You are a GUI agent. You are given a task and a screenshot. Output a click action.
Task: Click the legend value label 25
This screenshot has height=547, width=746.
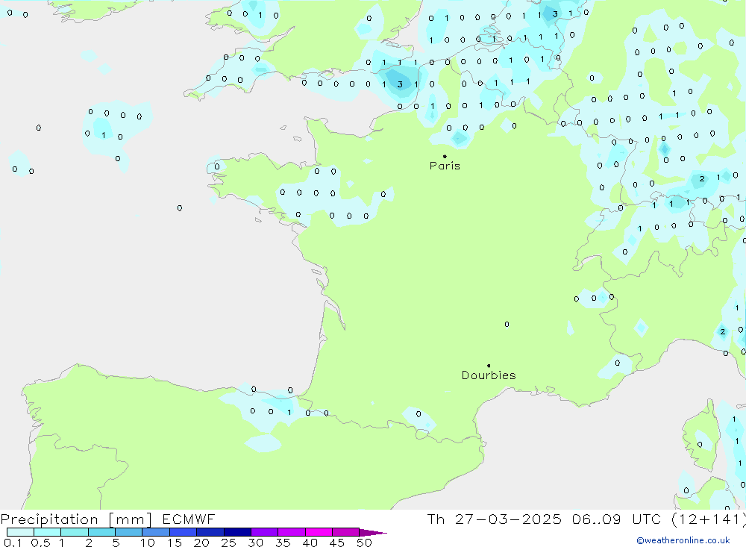[228, 543]
